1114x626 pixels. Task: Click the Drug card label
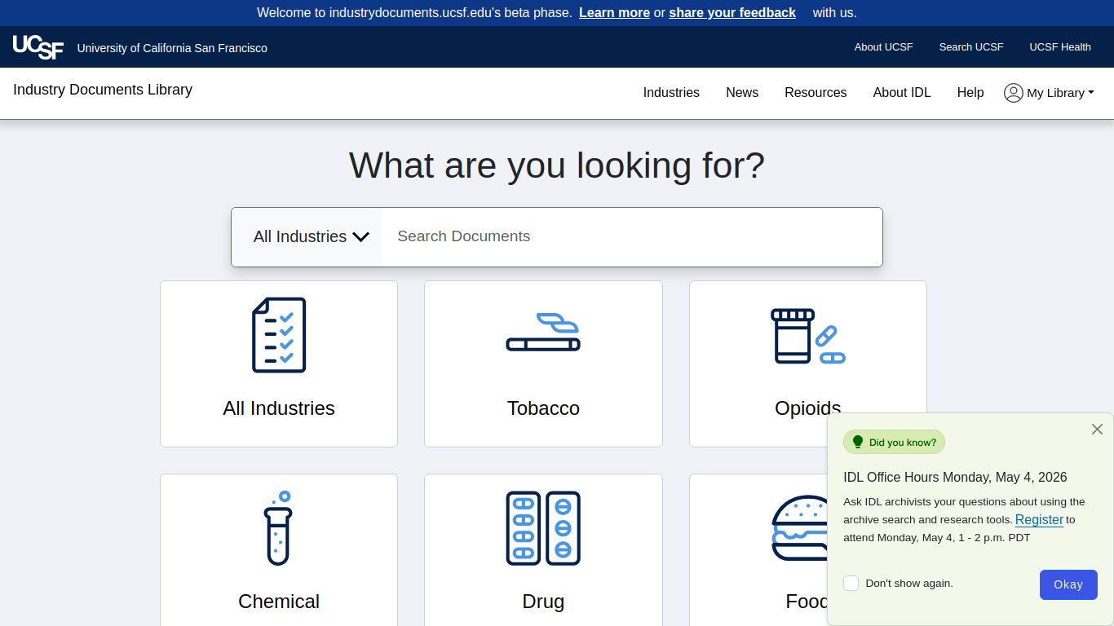pos(543,602)
